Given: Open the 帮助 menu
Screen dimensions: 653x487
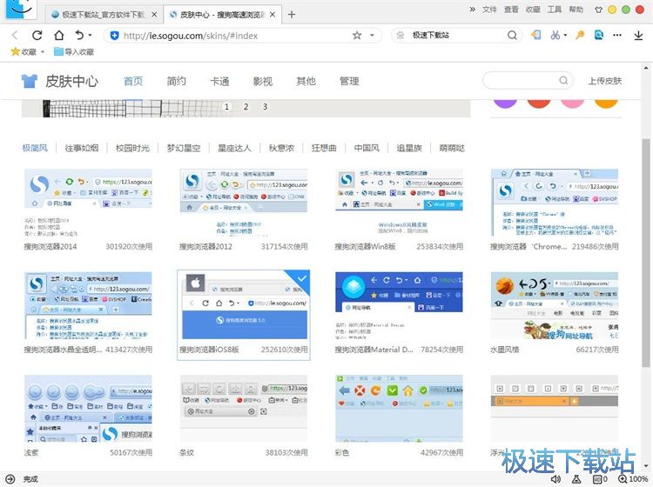Looking at the screenshot, I should (576, 10).
